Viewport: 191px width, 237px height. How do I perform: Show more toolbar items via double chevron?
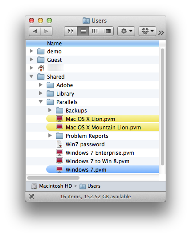point(161,32)
